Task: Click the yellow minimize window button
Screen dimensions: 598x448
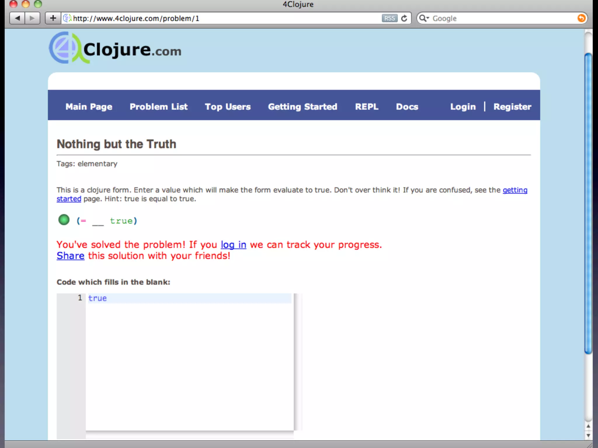Action: coord(26,4)
